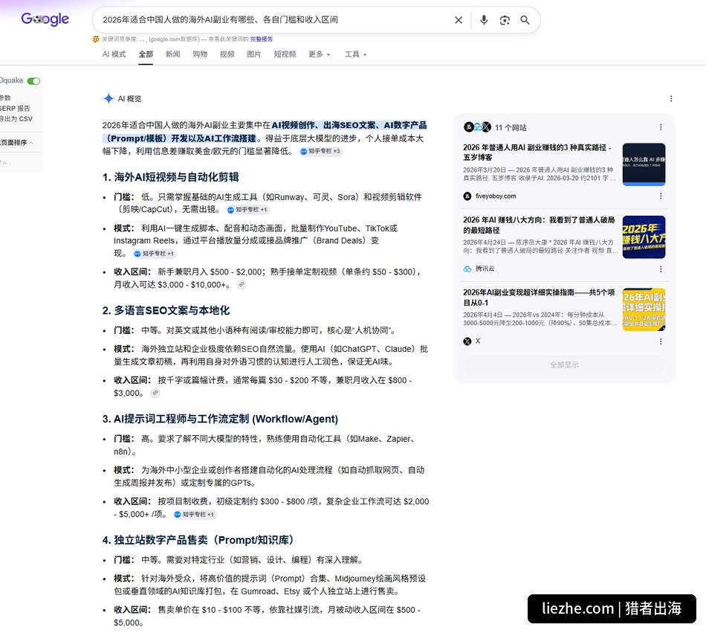Click extension icon beside 关键词竞争度
706x633 pixels.
click(96, 39)
